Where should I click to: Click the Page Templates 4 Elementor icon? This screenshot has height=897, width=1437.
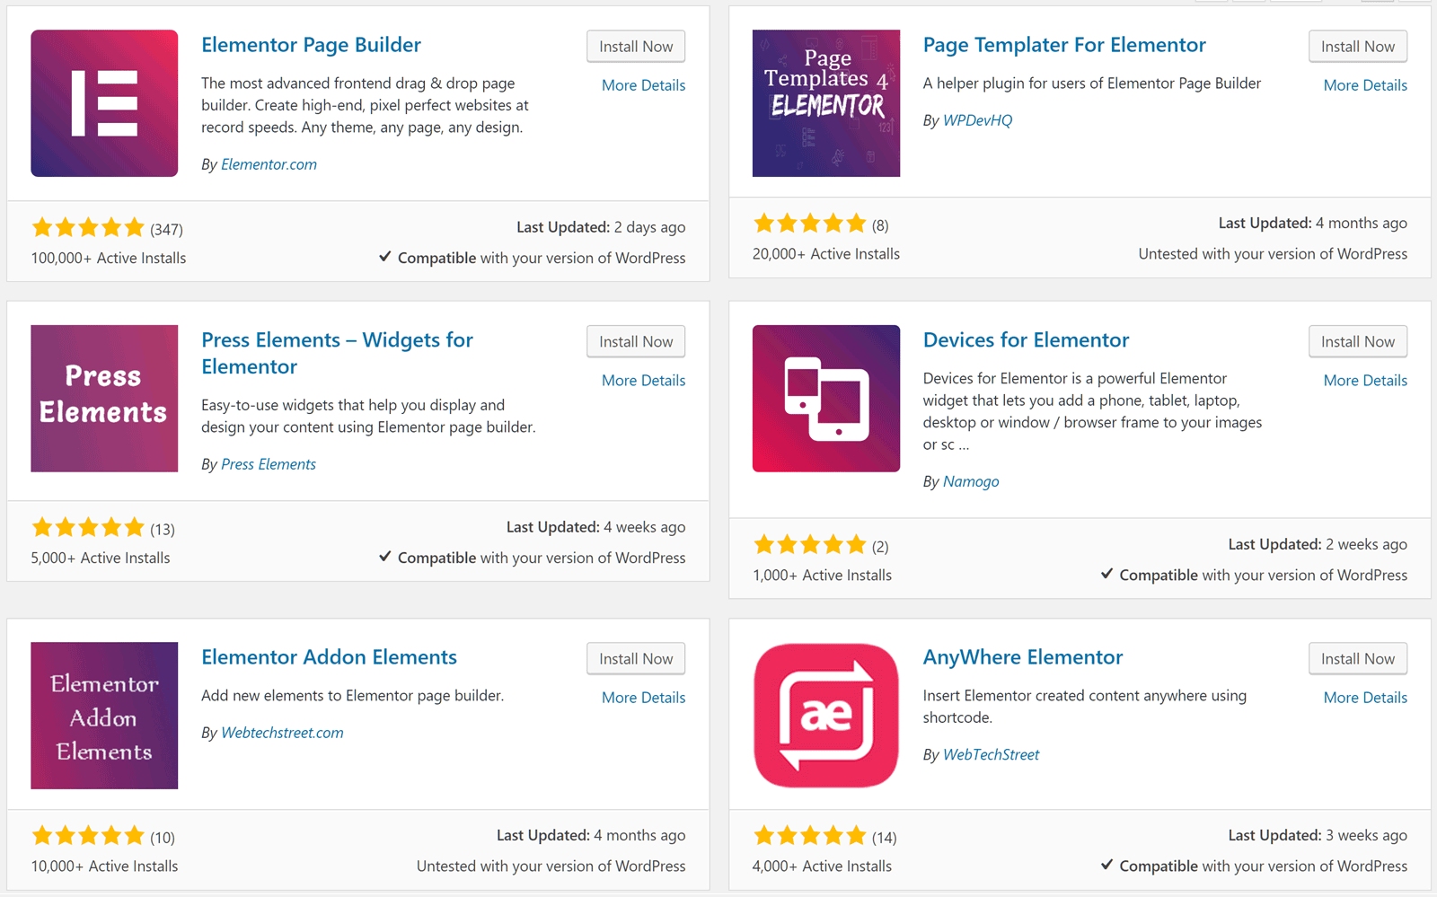825,103
